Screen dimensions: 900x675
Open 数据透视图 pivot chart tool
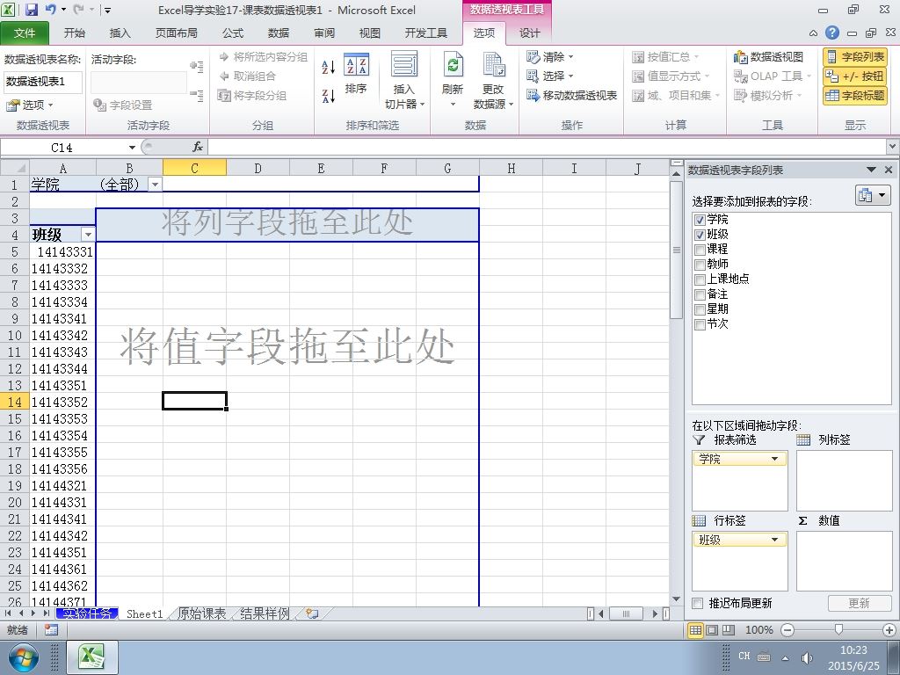[x=768, y=57]
